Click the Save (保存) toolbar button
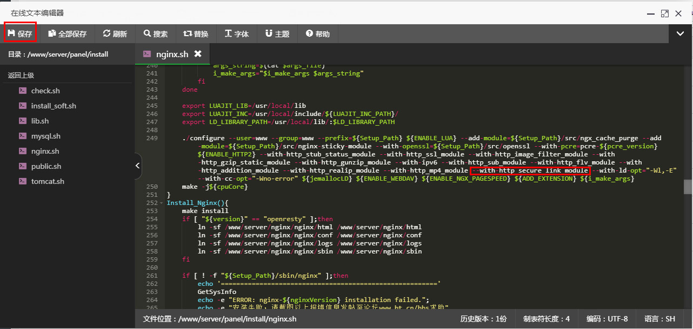 click(20, 33)
